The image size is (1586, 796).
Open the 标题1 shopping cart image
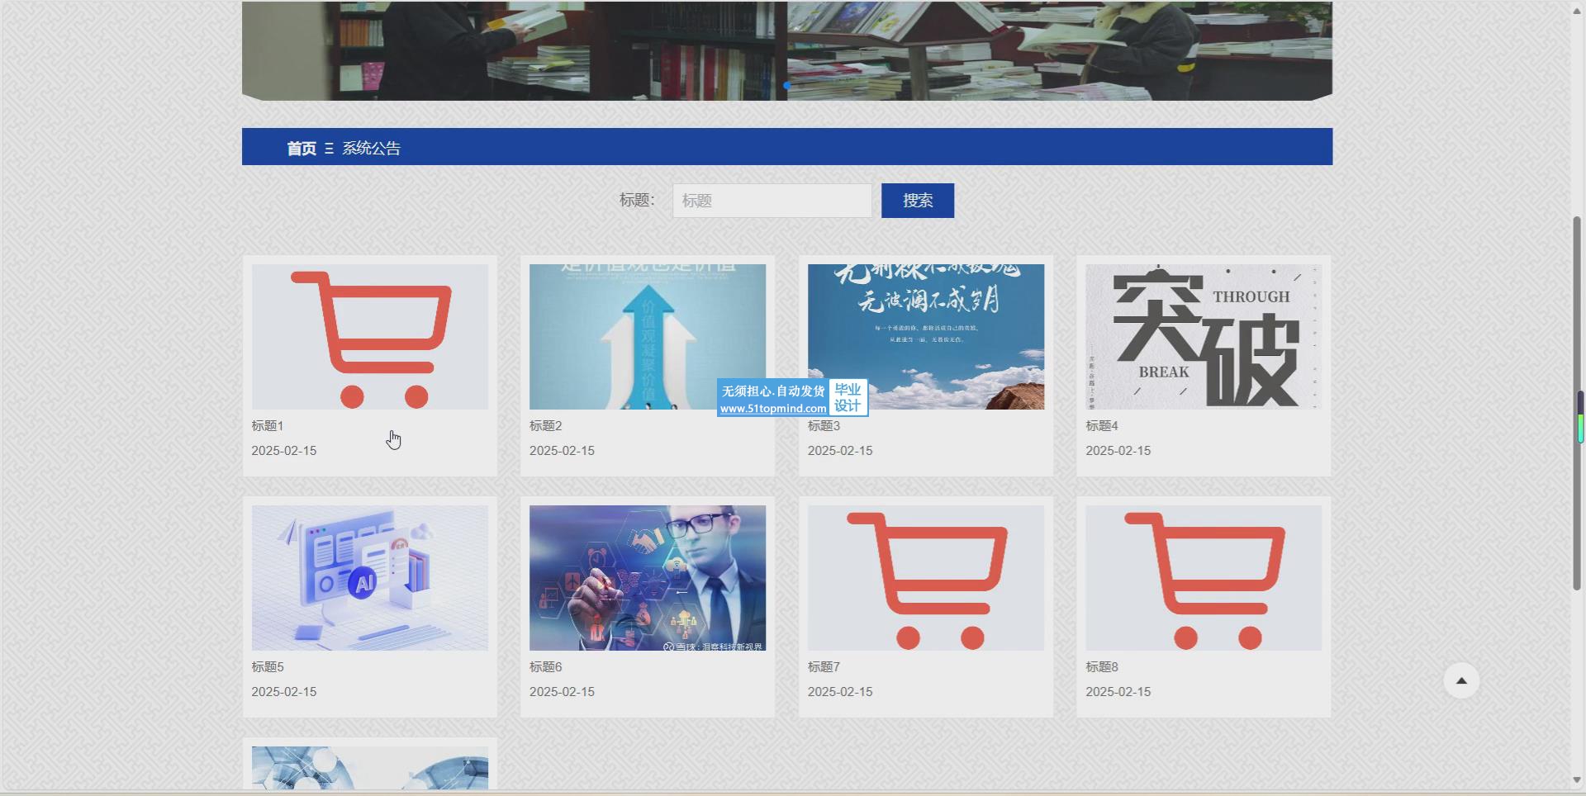point(369,337)
